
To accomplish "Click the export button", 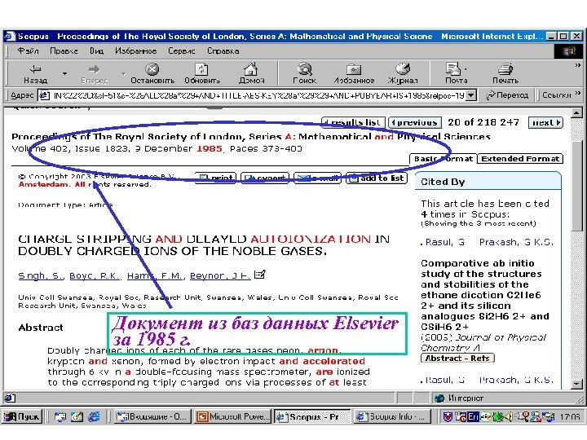I will (x=265, y=178).
